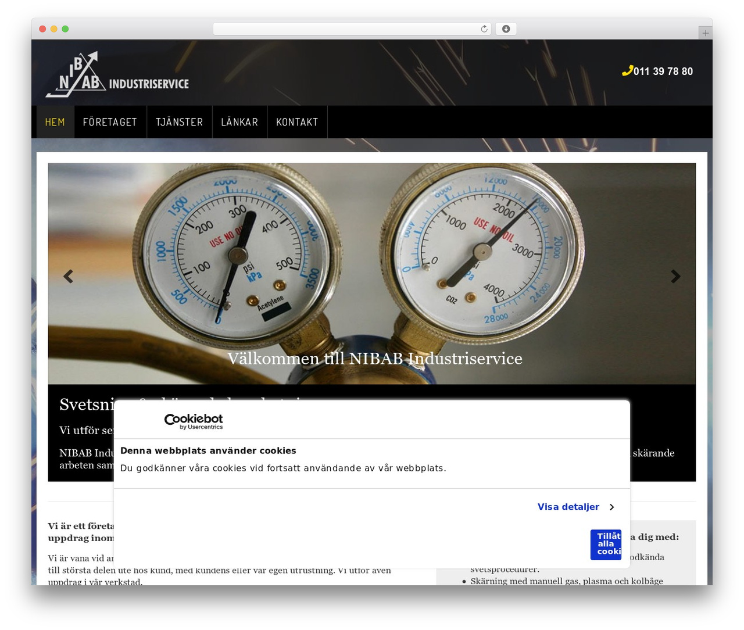Advance the slider with the right arrow
Image resolution: width=744 pixels, height=630 pixels.
click(675, 276)
